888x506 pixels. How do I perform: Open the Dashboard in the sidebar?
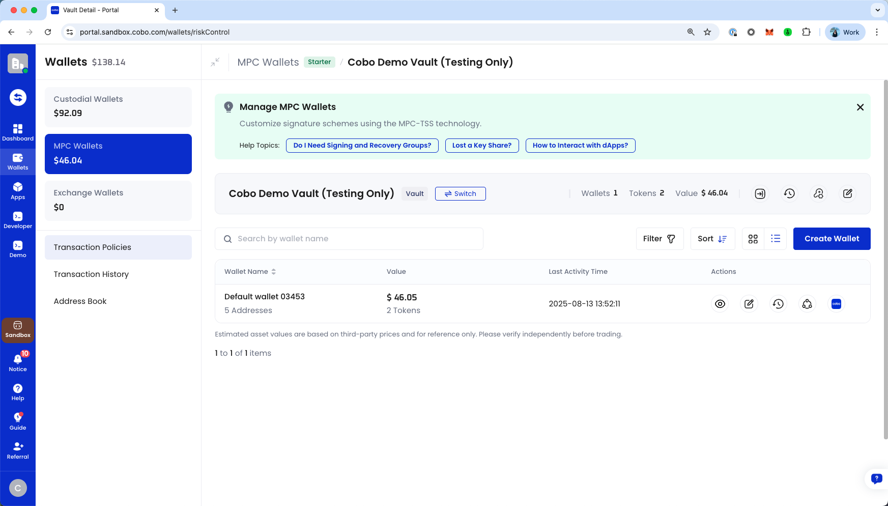[x=18, y=132]
